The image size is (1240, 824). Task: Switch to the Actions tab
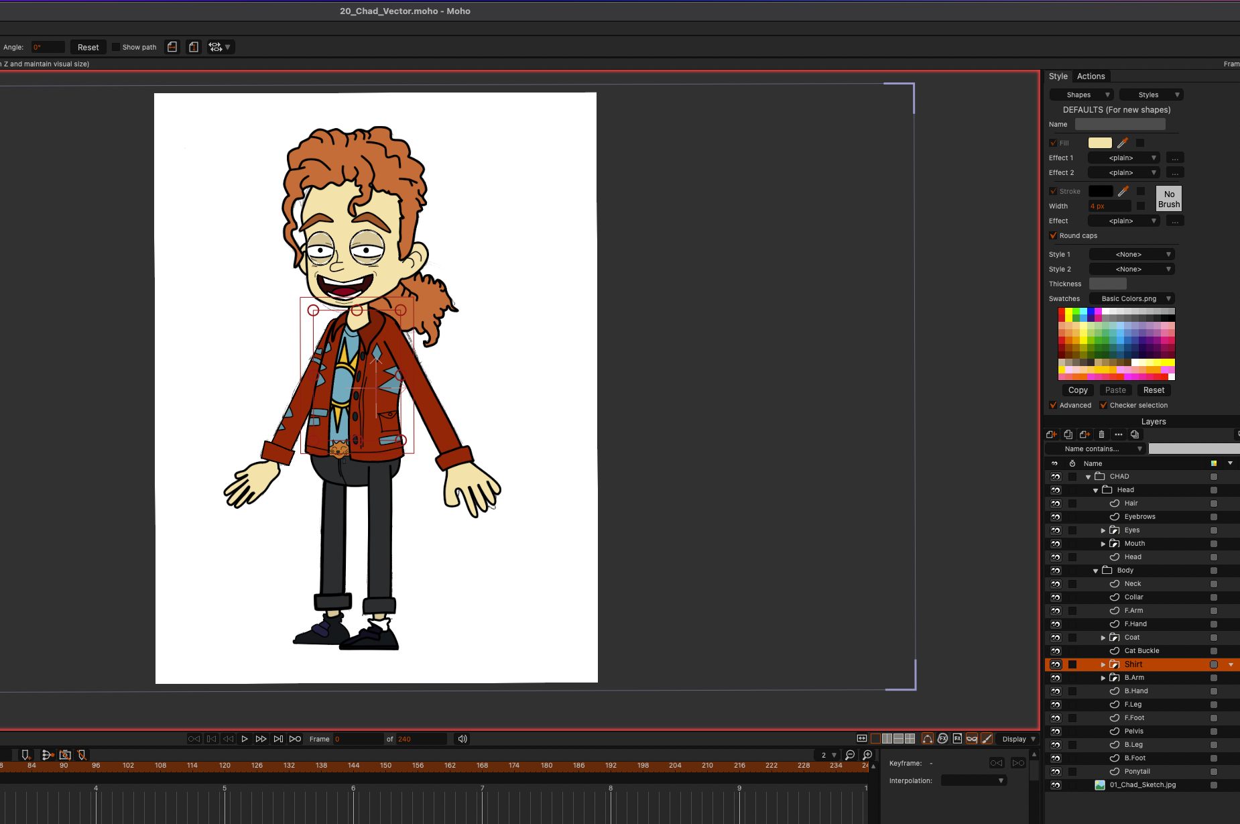(x=1091, y=76)
